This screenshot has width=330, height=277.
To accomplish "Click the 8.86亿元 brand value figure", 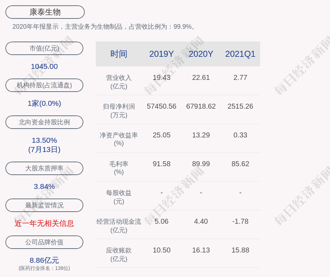I will tap(44, 260).
